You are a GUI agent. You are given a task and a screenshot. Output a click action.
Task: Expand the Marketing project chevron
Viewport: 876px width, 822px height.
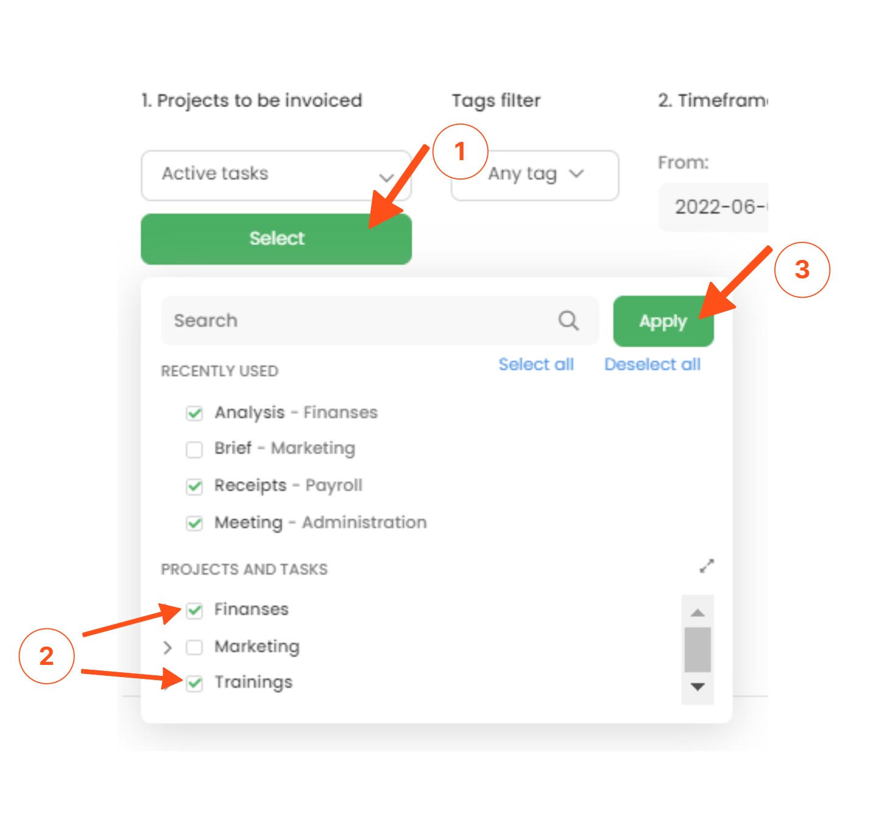pyautogui.click(x=168, y=647)
